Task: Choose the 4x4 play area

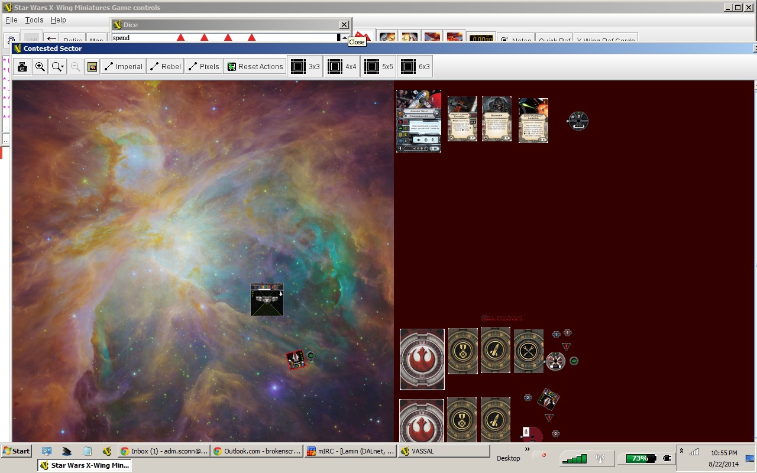Action: (x=342, y=67)
